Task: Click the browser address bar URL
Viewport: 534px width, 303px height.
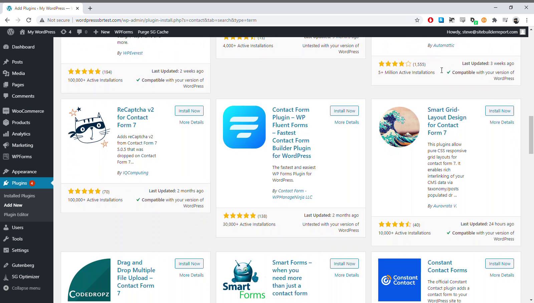Action: 166,20
